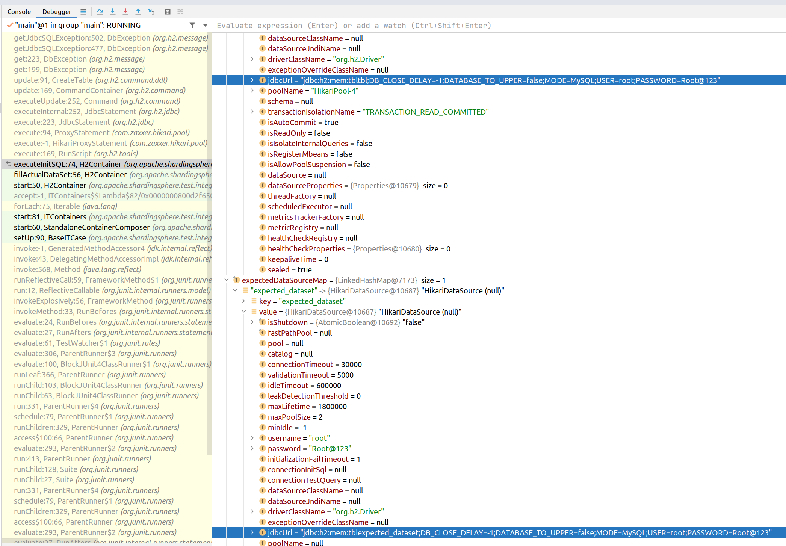Click the layout settings icon on the toolbar
786x546 pixels.
180,12
